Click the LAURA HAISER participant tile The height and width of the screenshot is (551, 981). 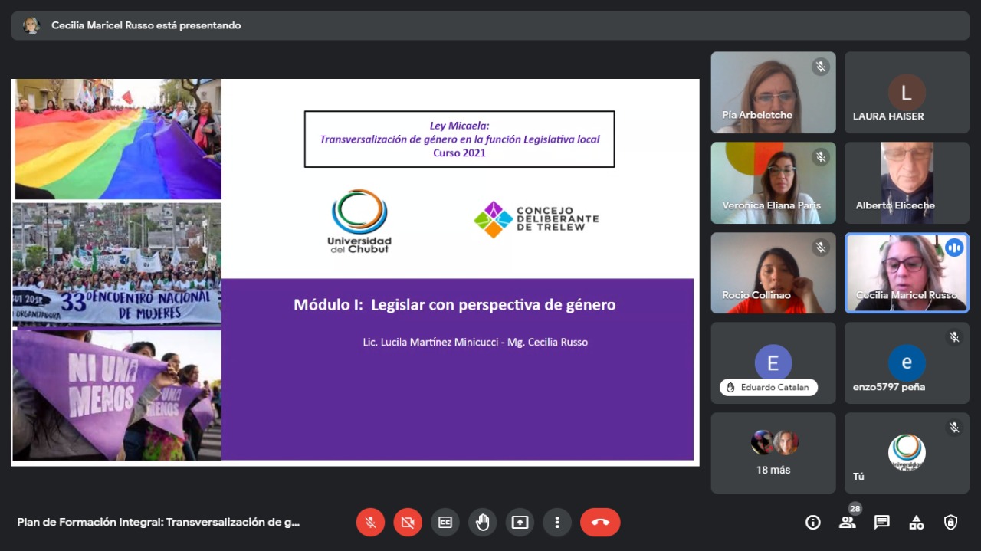point(907,92)
